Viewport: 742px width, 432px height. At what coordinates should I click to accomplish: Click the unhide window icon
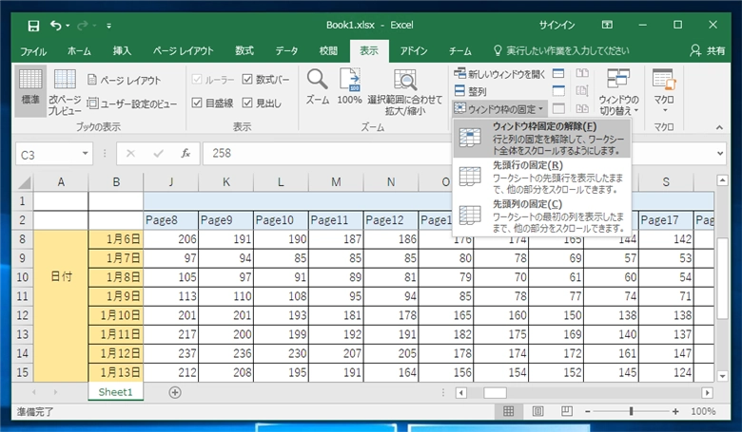coord(558,108)
